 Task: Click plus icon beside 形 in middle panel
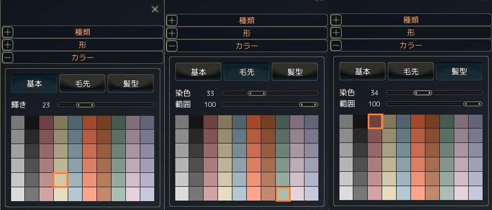tap(172, 33)
